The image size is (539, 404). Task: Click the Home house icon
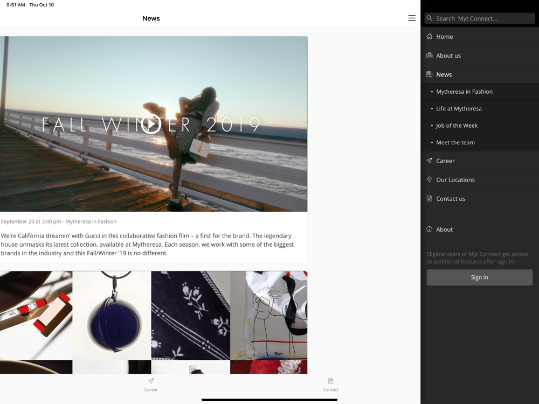[x=430, y=37]
